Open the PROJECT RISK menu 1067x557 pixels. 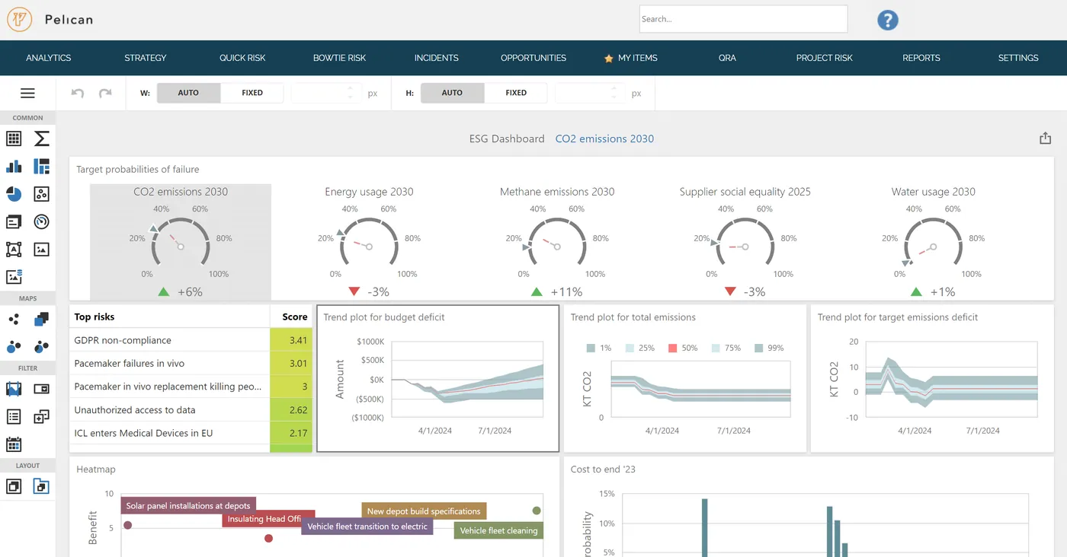point(825,58)
